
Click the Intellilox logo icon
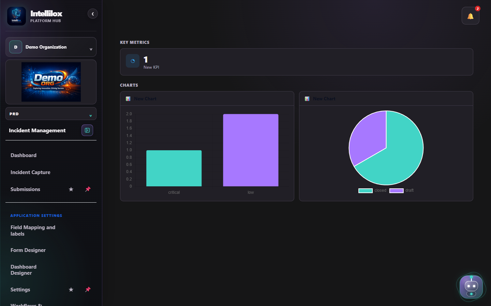(x=16, y=16)
